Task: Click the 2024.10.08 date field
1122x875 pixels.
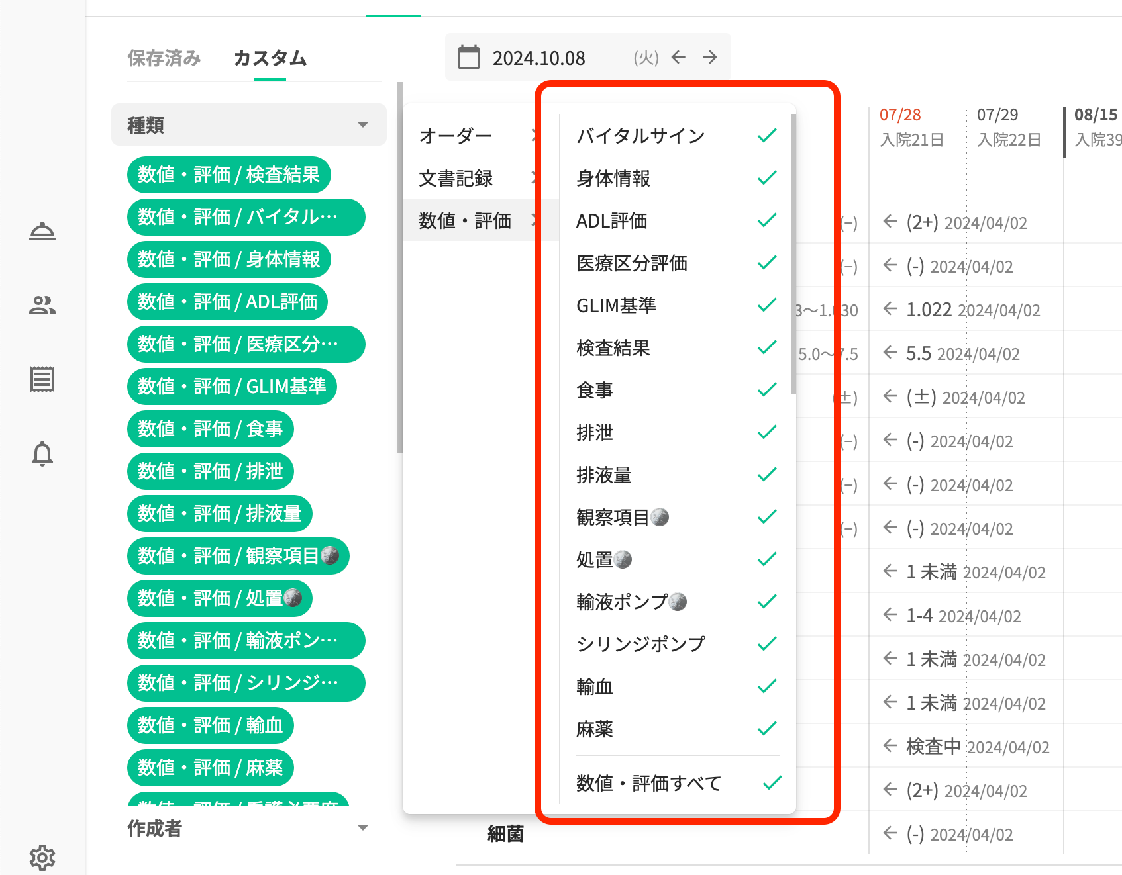Action: pyautogui.click(x=538, y=58)
